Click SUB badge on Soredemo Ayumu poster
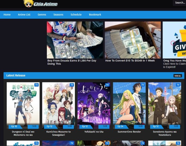Screen dimensions: 186x146 click(x=175, y=126)
